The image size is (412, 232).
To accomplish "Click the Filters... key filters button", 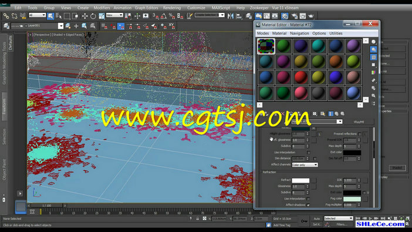I will pos(342,224).
